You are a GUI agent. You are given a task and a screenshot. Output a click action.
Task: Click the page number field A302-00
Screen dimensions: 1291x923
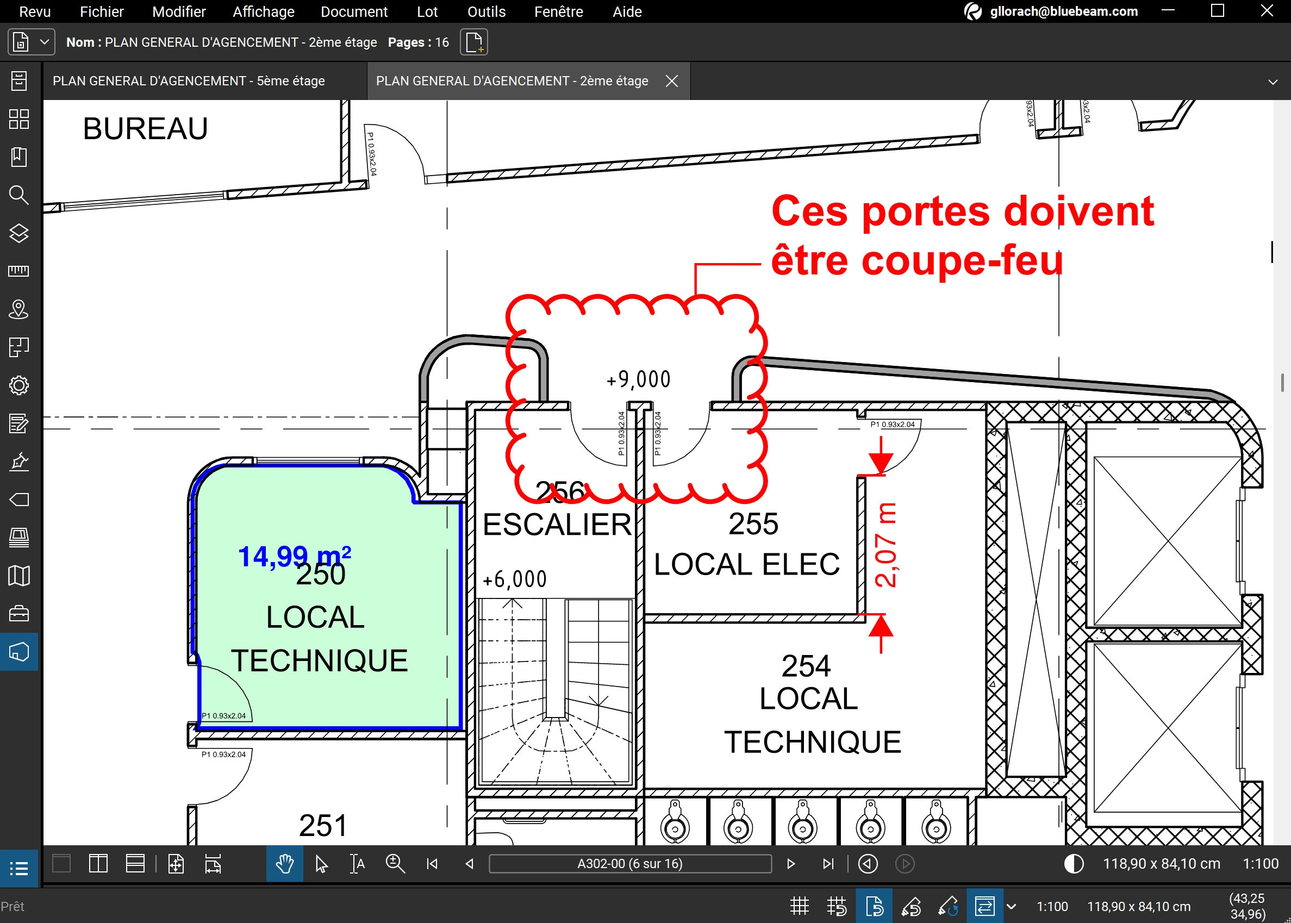(629, 864)
